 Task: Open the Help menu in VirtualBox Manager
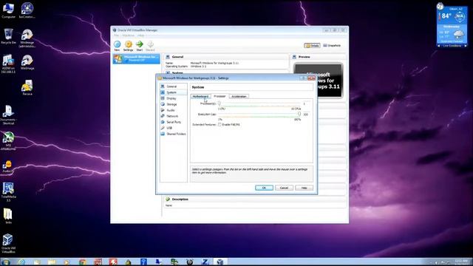tap(141, 35)
